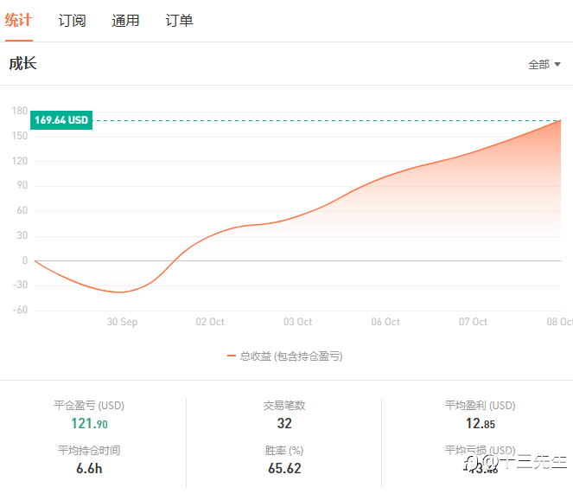Click the 平均持仓时间 value 6.6h
Screen dimensions: 573x494
[x=89, y=469]
